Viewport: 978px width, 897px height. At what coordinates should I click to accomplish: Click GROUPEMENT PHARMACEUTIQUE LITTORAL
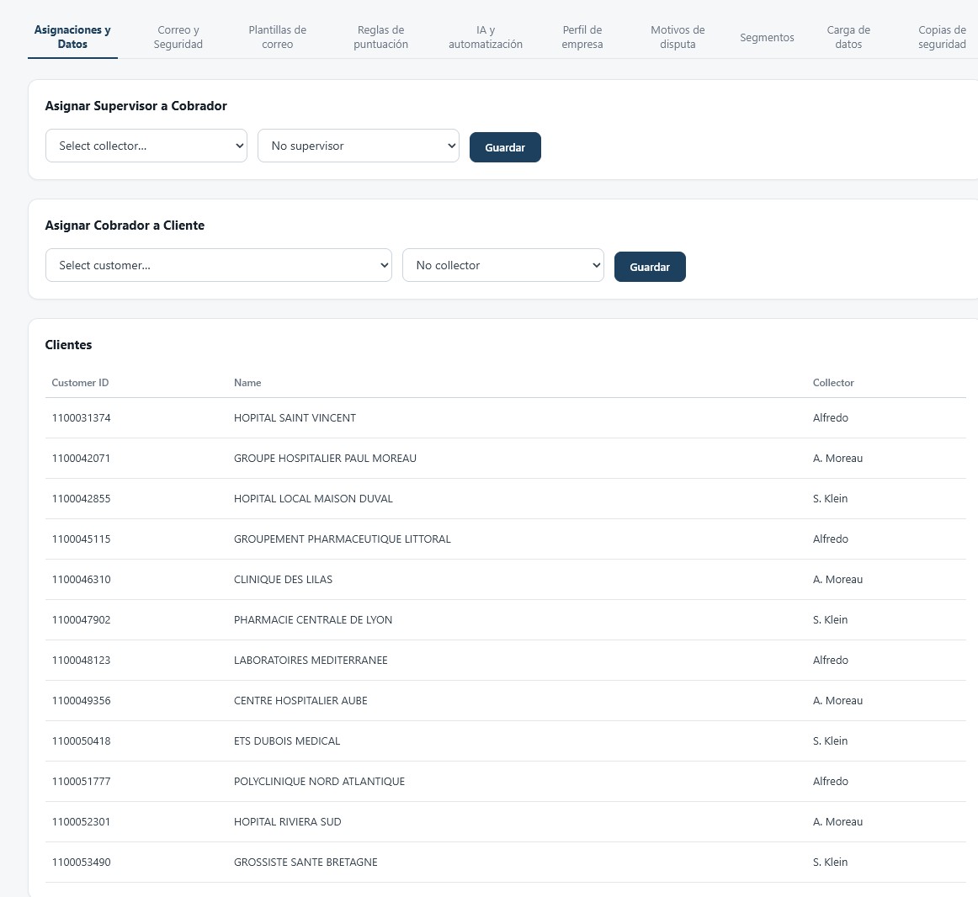pos(342,539)
